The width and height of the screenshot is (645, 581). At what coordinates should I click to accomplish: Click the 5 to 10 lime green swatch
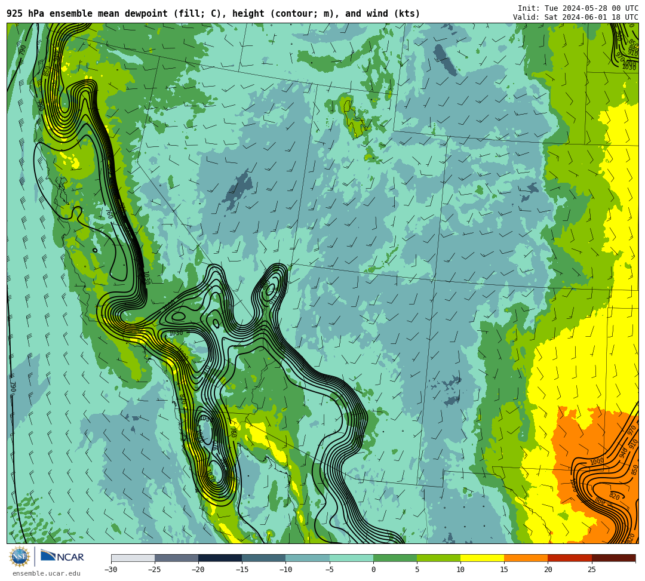click(438, 558)
